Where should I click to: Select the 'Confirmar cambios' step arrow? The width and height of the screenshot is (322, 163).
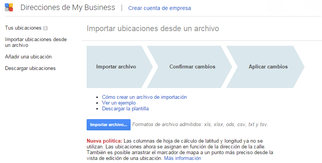click(192, 67)
